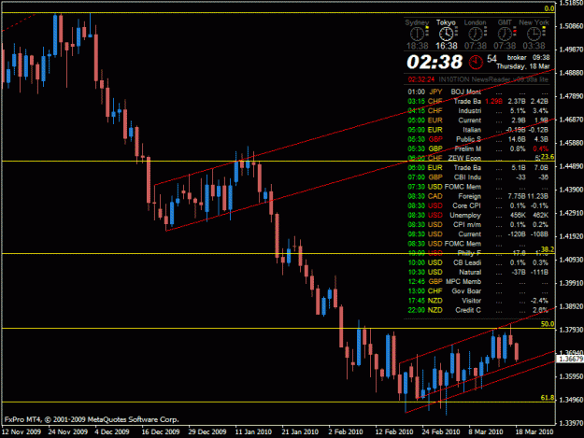
Task: Click the red countdown clock icon
Action: (476, 62)
